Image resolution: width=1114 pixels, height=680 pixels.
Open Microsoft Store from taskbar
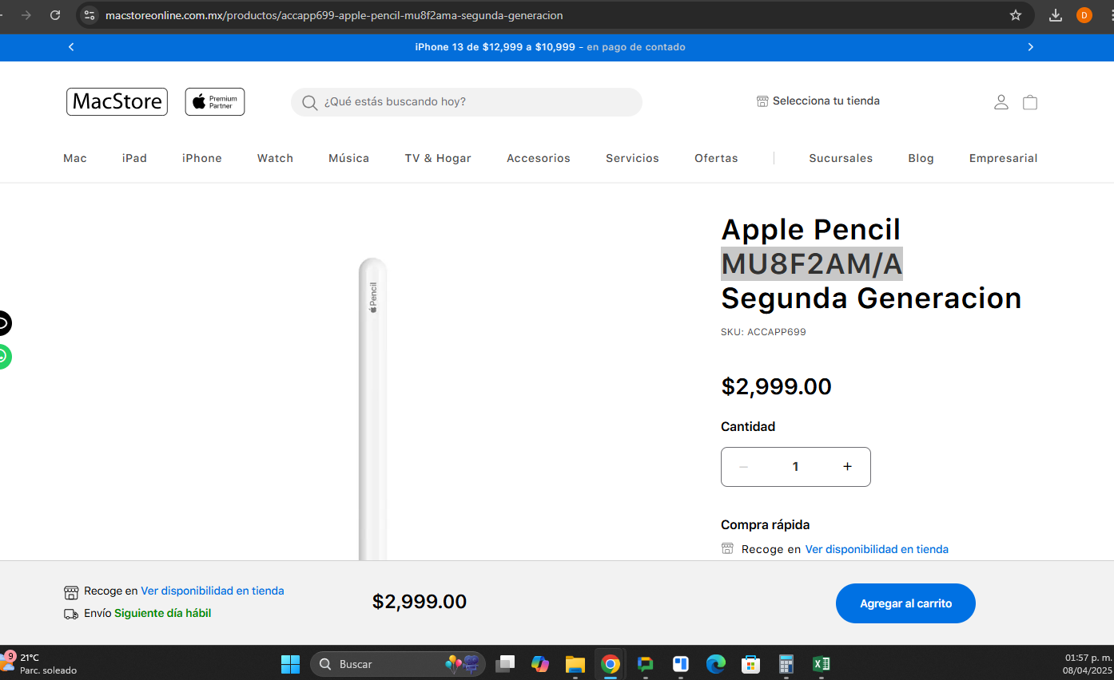click(751, 664)
